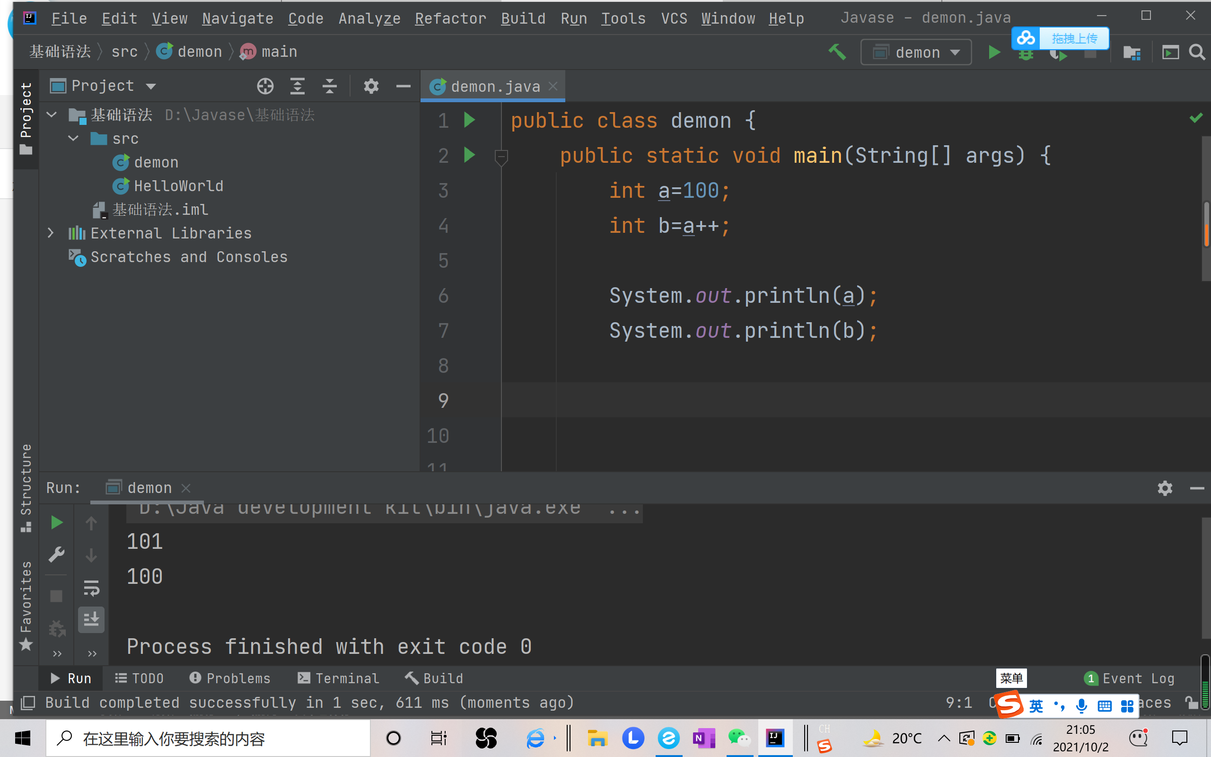Toggle soft-wrap in Run console
1211x757 pixels.
coord(91,588)
